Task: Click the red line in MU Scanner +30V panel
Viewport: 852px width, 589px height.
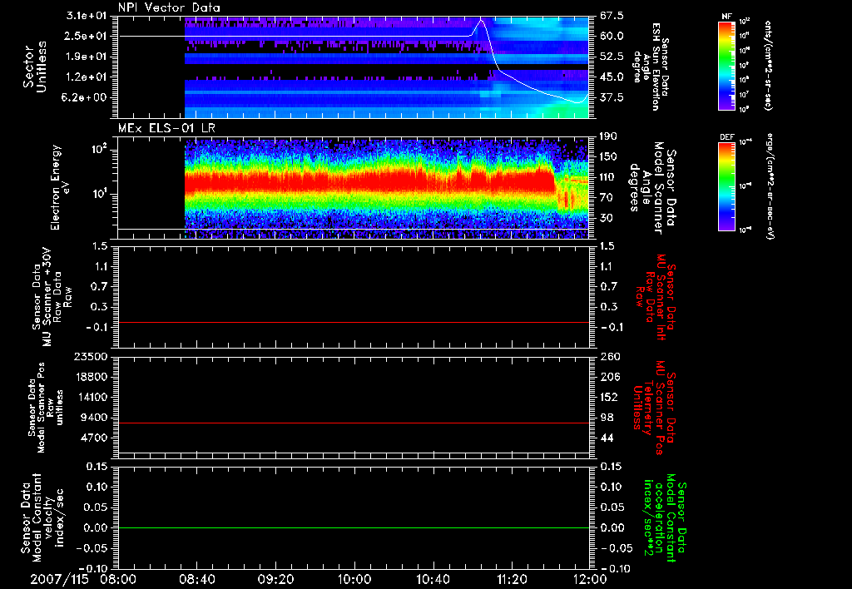Action: tap(354, 322)
